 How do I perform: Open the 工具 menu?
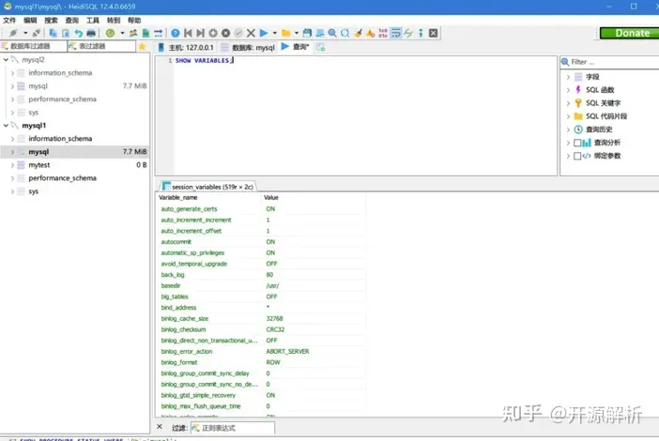click(x=92, y=20)
